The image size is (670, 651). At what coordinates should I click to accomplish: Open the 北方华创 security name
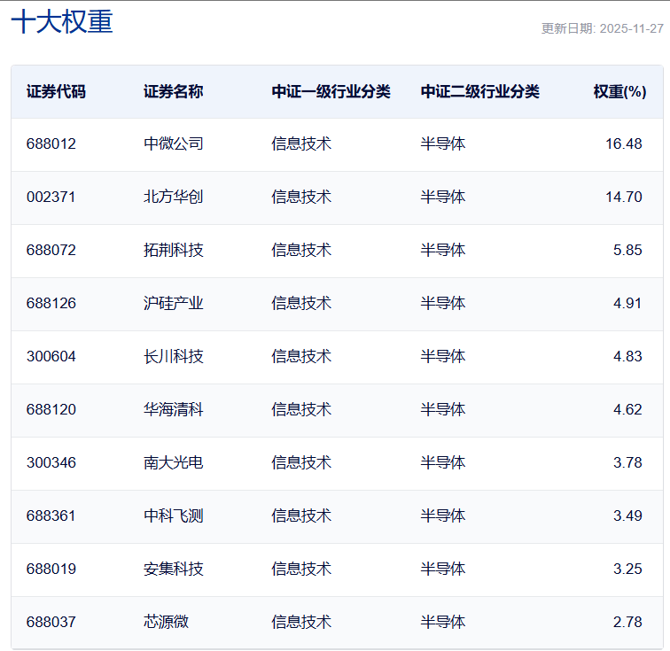173,197
